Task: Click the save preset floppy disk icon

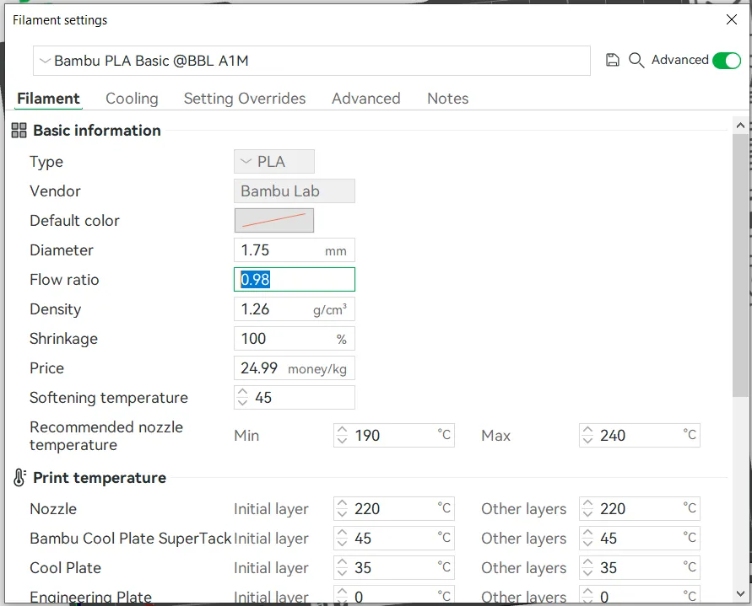Action: pos(613,60)
